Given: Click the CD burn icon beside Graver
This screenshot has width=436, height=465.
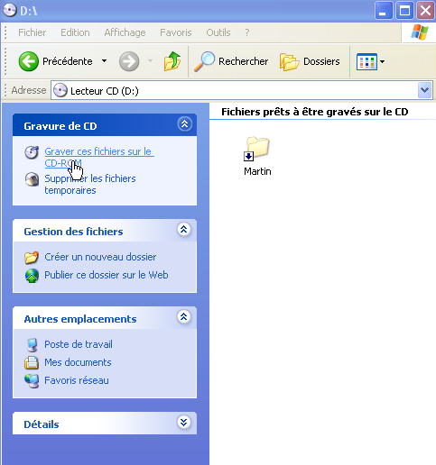Looking at the screenshot, I should coord(32,152).
